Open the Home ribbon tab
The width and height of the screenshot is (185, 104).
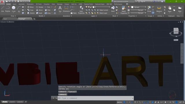pyautogui.click(x=8, y=4)
